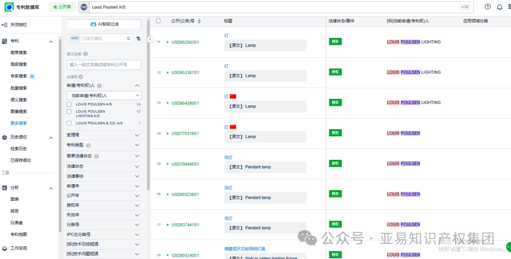Sort by 公开(公告)号 column sort arrows
Viewport: 511px width, 259px height.
point(199,21)
